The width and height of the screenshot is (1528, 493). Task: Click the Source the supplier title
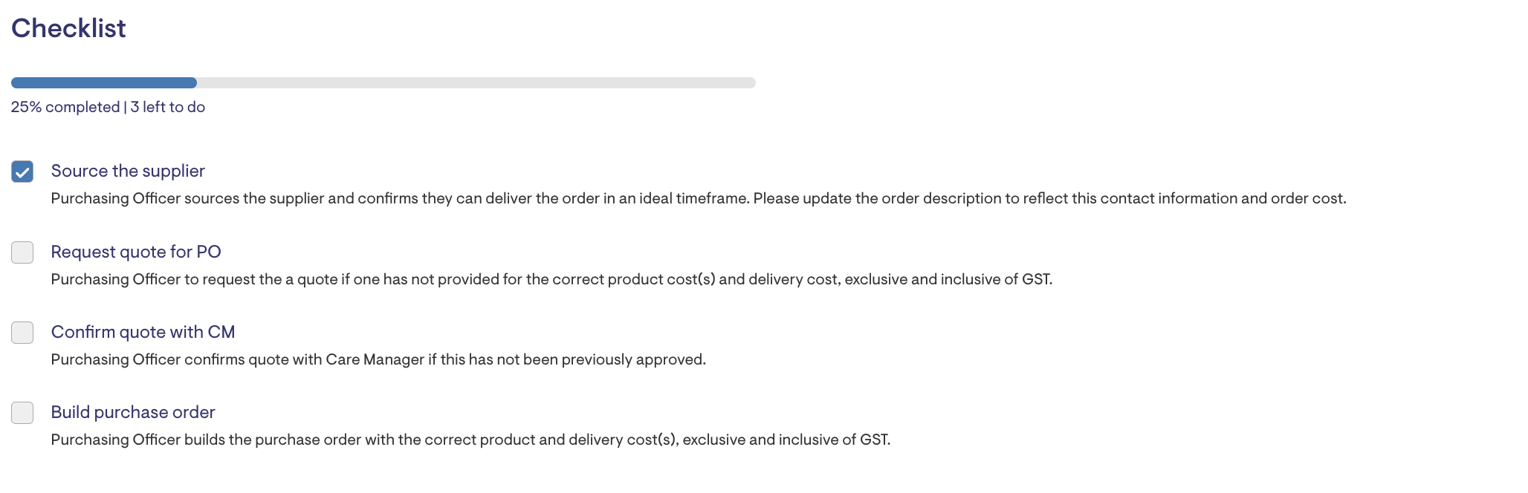pyautogui.click(x=128, y=171)
